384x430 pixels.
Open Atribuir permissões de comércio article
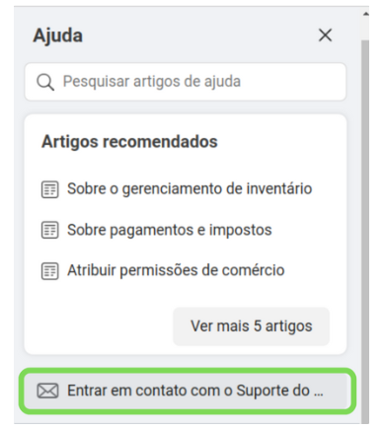tap(176, 270)
